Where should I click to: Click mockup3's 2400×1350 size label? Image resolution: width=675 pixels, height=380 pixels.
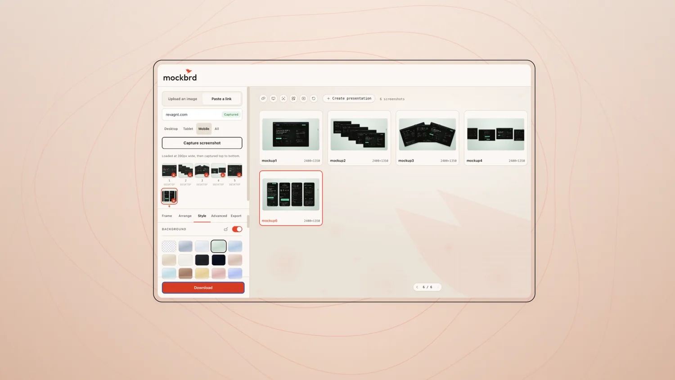pos(448,161)
